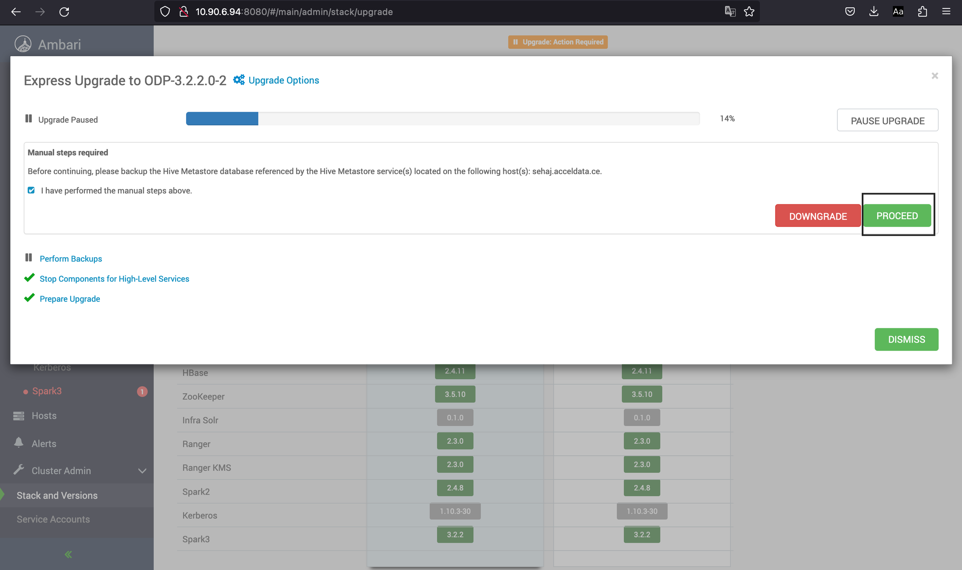Toggle the manual steps performed checkbox
The width and height of the screenshot is (962, 570).
click(31, 190)
